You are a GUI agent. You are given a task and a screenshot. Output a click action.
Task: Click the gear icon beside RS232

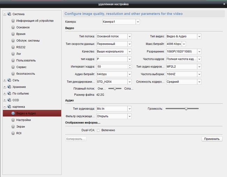tap(13, 47)
